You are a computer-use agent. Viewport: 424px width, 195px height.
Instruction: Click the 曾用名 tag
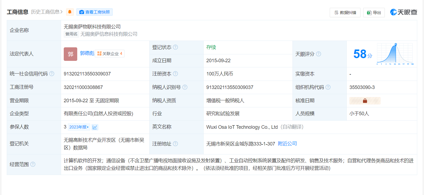click(71, 34)
